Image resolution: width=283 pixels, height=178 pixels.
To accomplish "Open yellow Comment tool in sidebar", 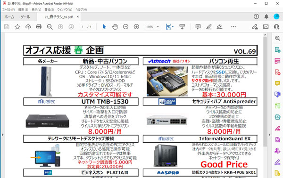I will coord(278,83).
